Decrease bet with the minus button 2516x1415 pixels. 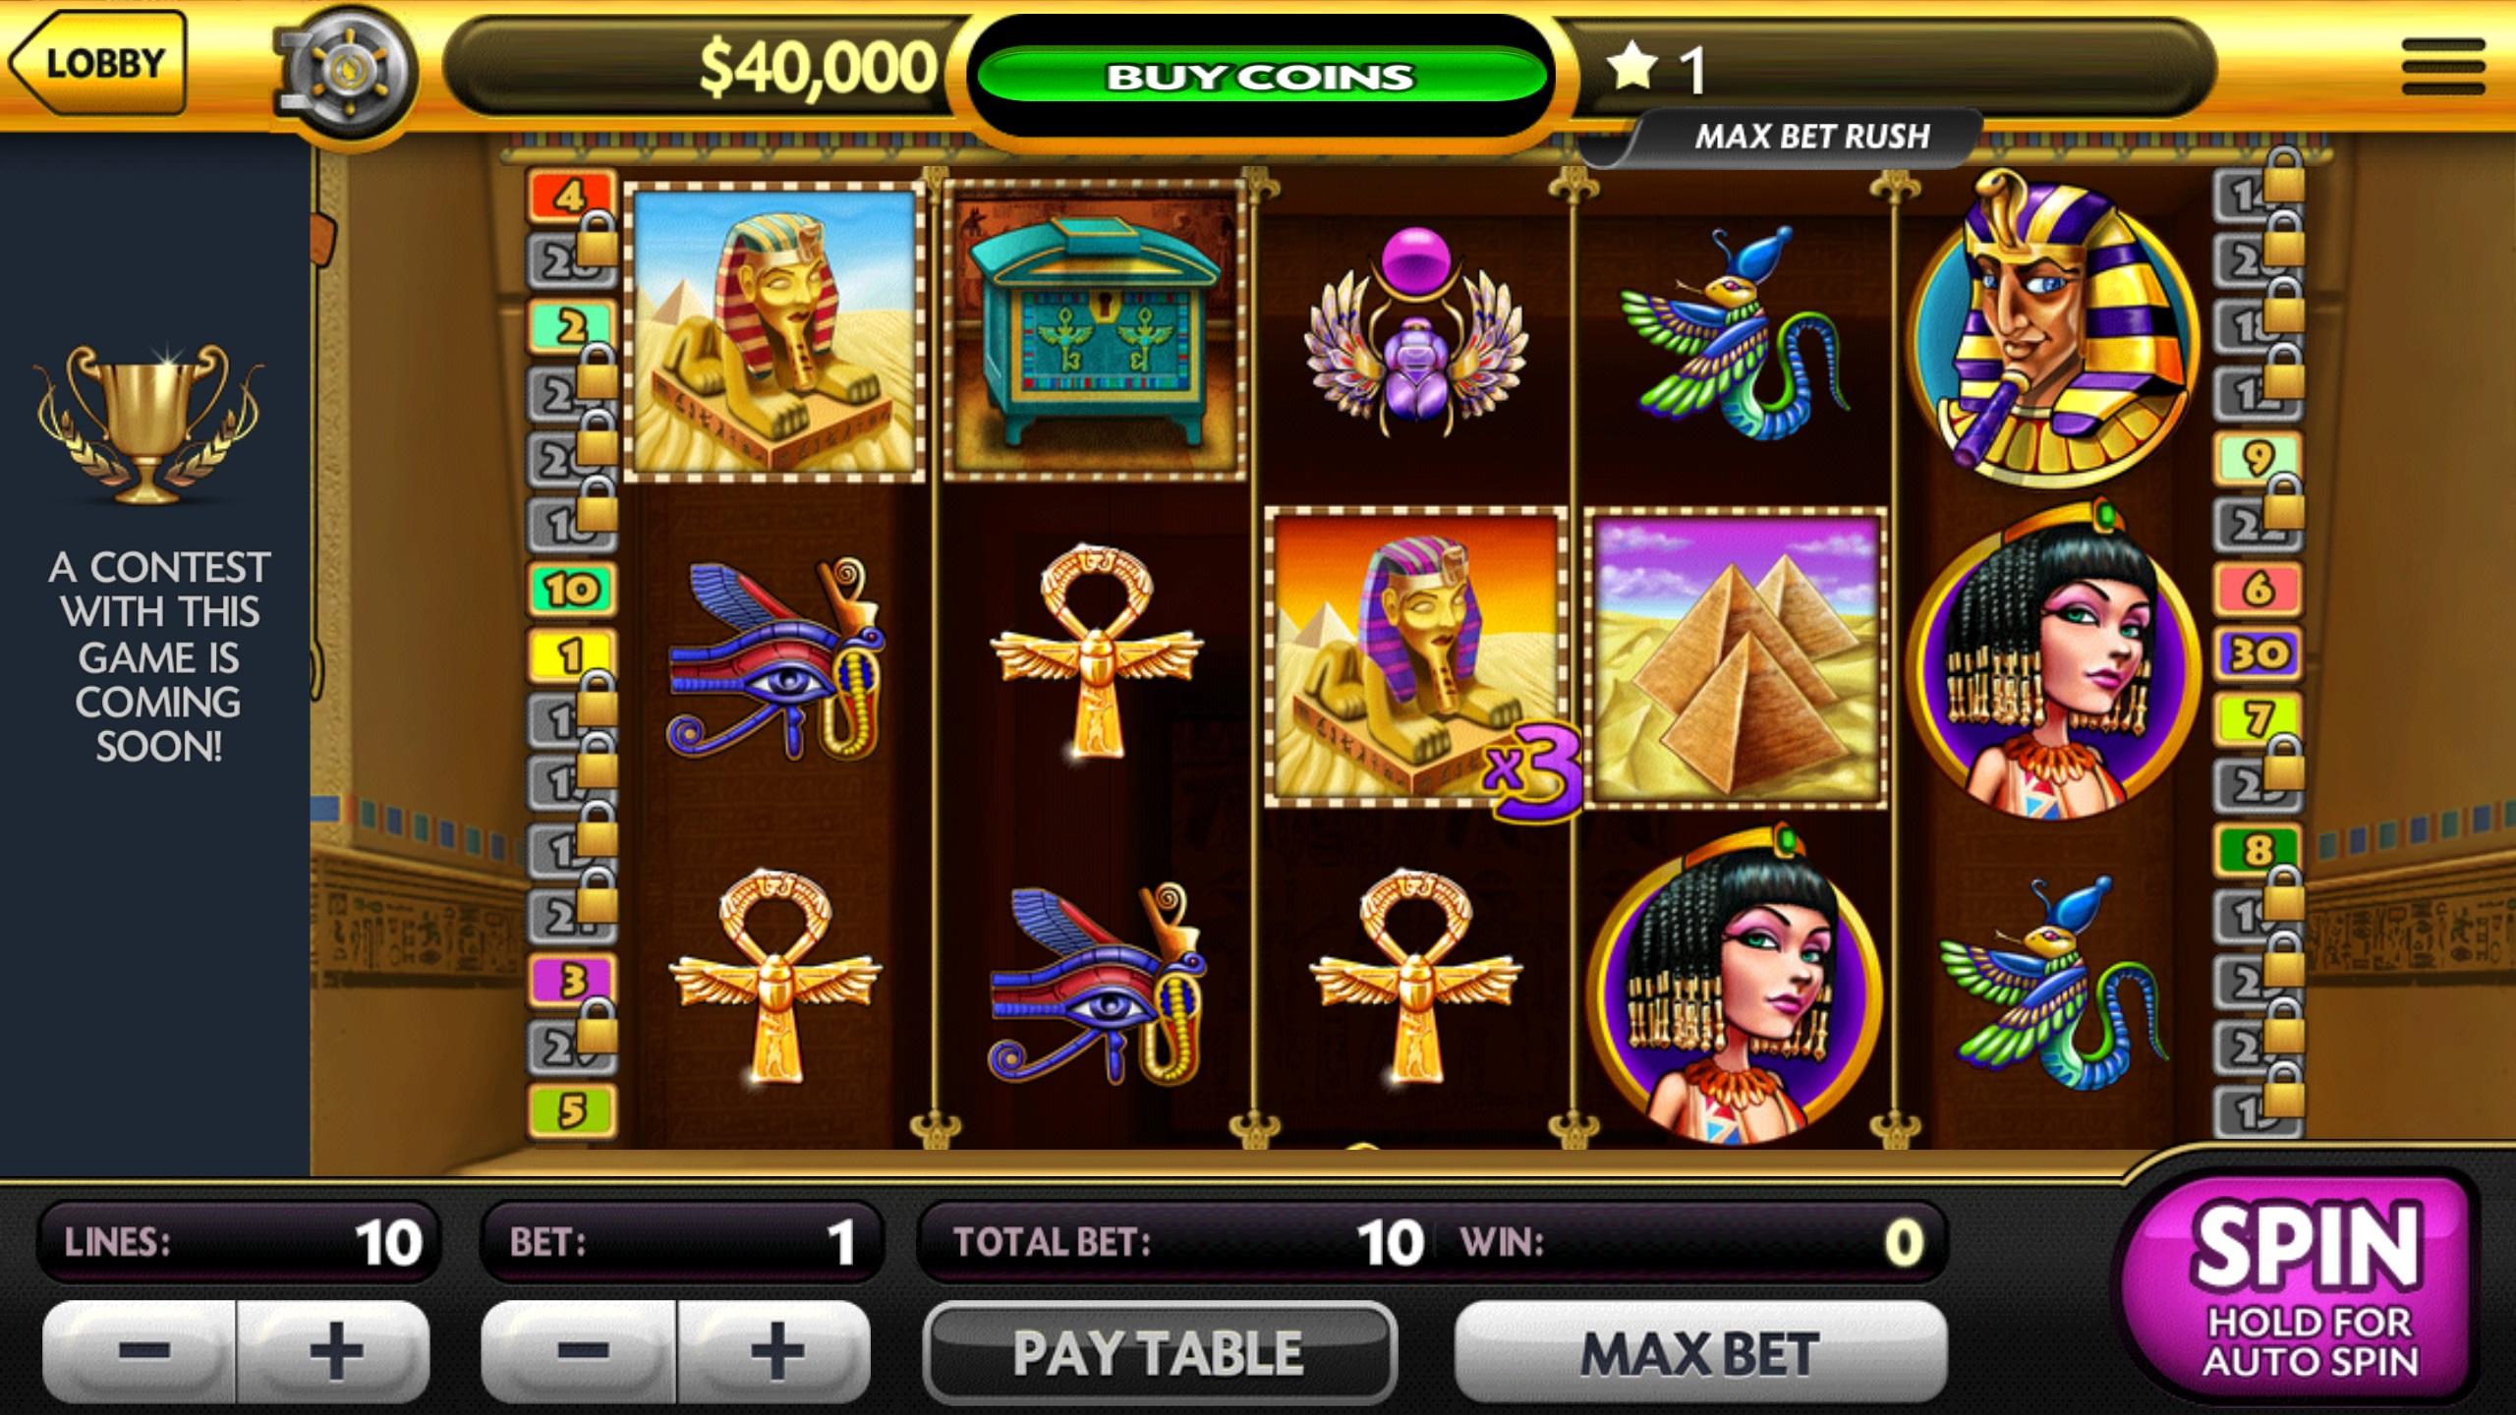tap(579, 1352)
